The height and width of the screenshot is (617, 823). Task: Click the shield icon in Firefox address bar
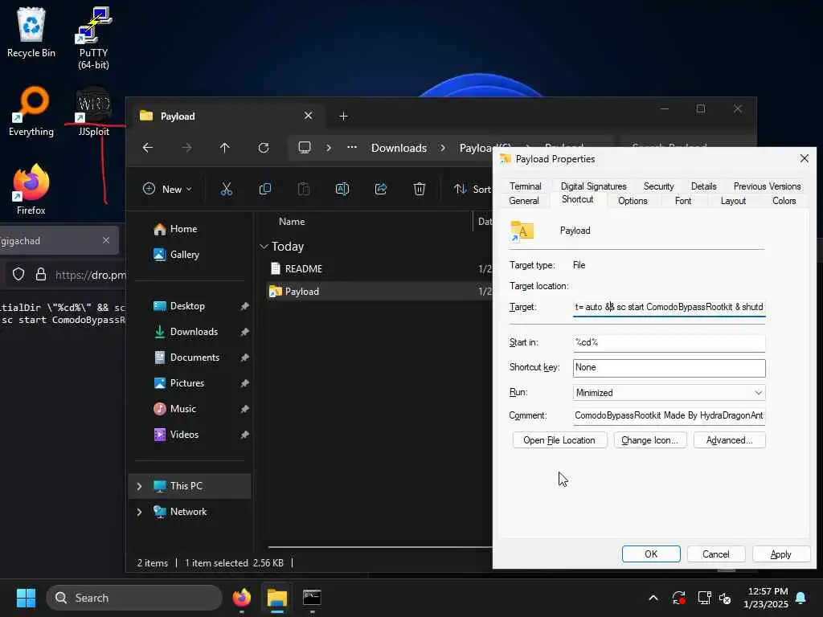point(18,275)
